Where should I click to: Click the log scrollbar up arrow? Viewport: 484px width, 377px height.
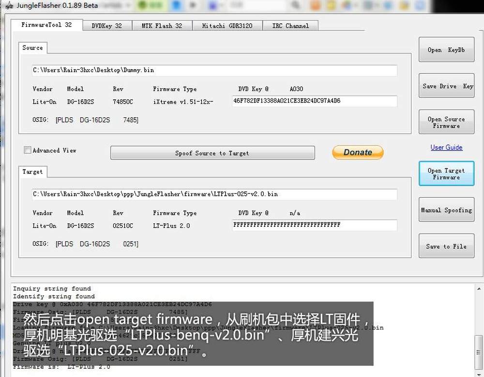[479, 289]
